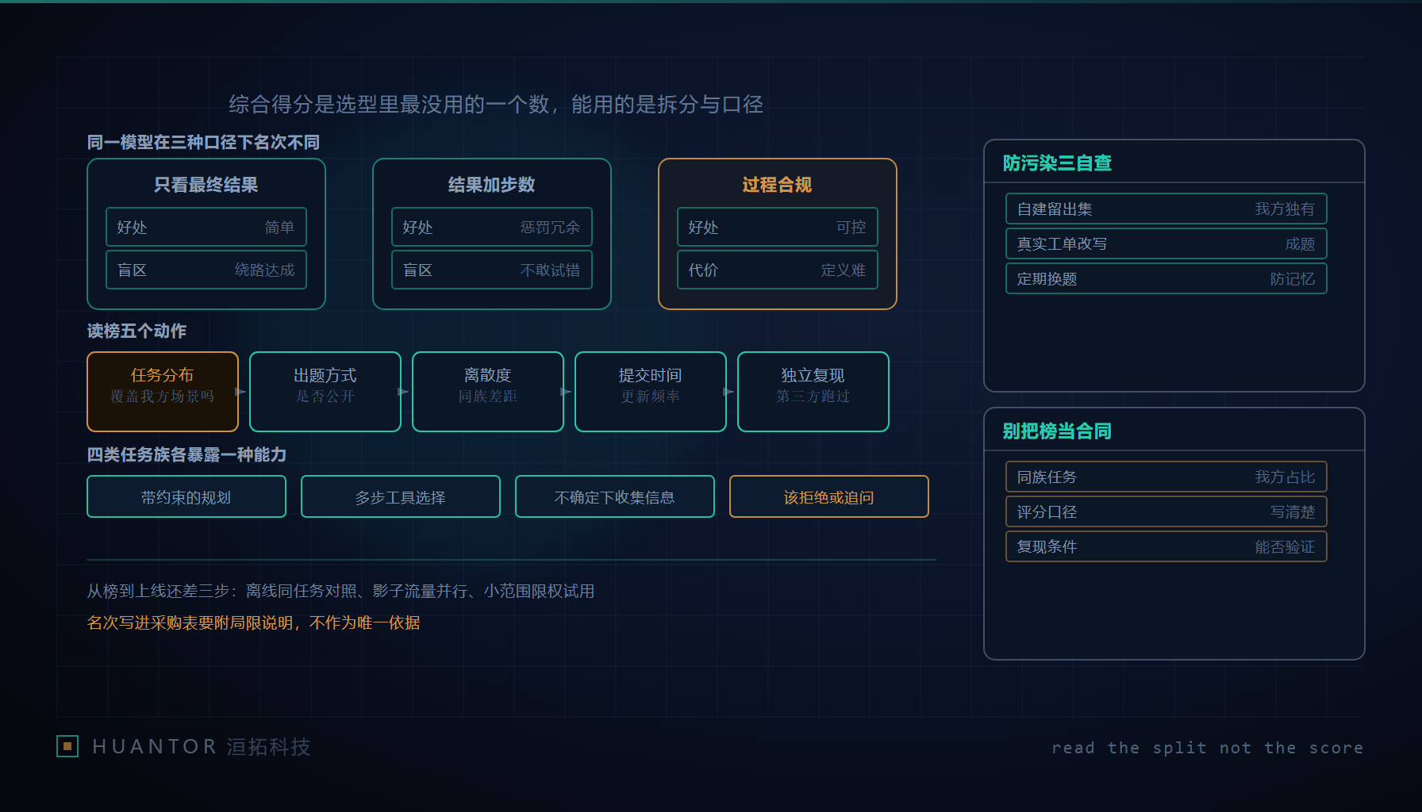This screenshot has height=812, width=1422.
Task: Open the 任务分布 step card
Action: pos(163,392)
